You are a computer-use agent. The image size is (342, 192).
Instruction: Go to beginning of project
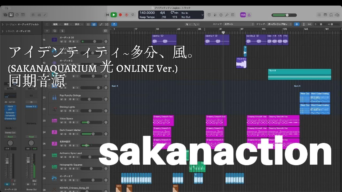[x=107, y=15]
